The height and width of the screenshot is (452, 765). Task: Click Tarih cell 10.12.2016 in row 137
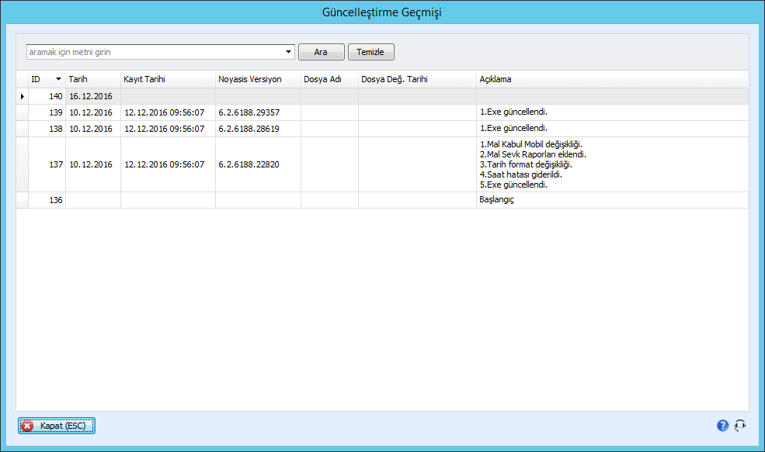[93, 164]
